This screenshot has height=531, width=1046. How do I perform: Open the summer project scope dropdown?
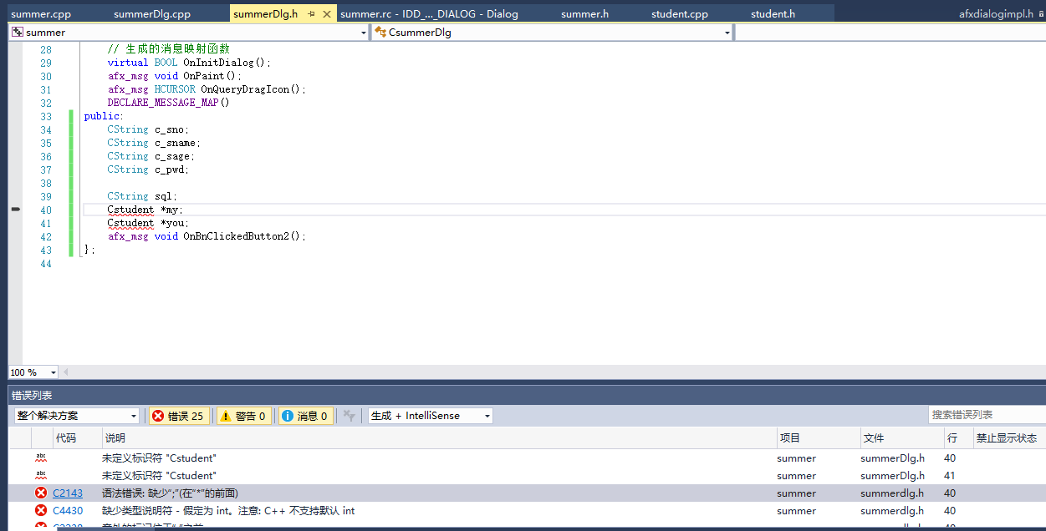point(189,33)
